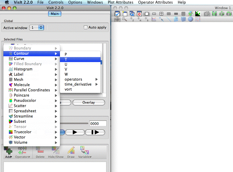Open the Variables dropdown button
Screen dimensions: 233x172
click(x=85, y=152)
